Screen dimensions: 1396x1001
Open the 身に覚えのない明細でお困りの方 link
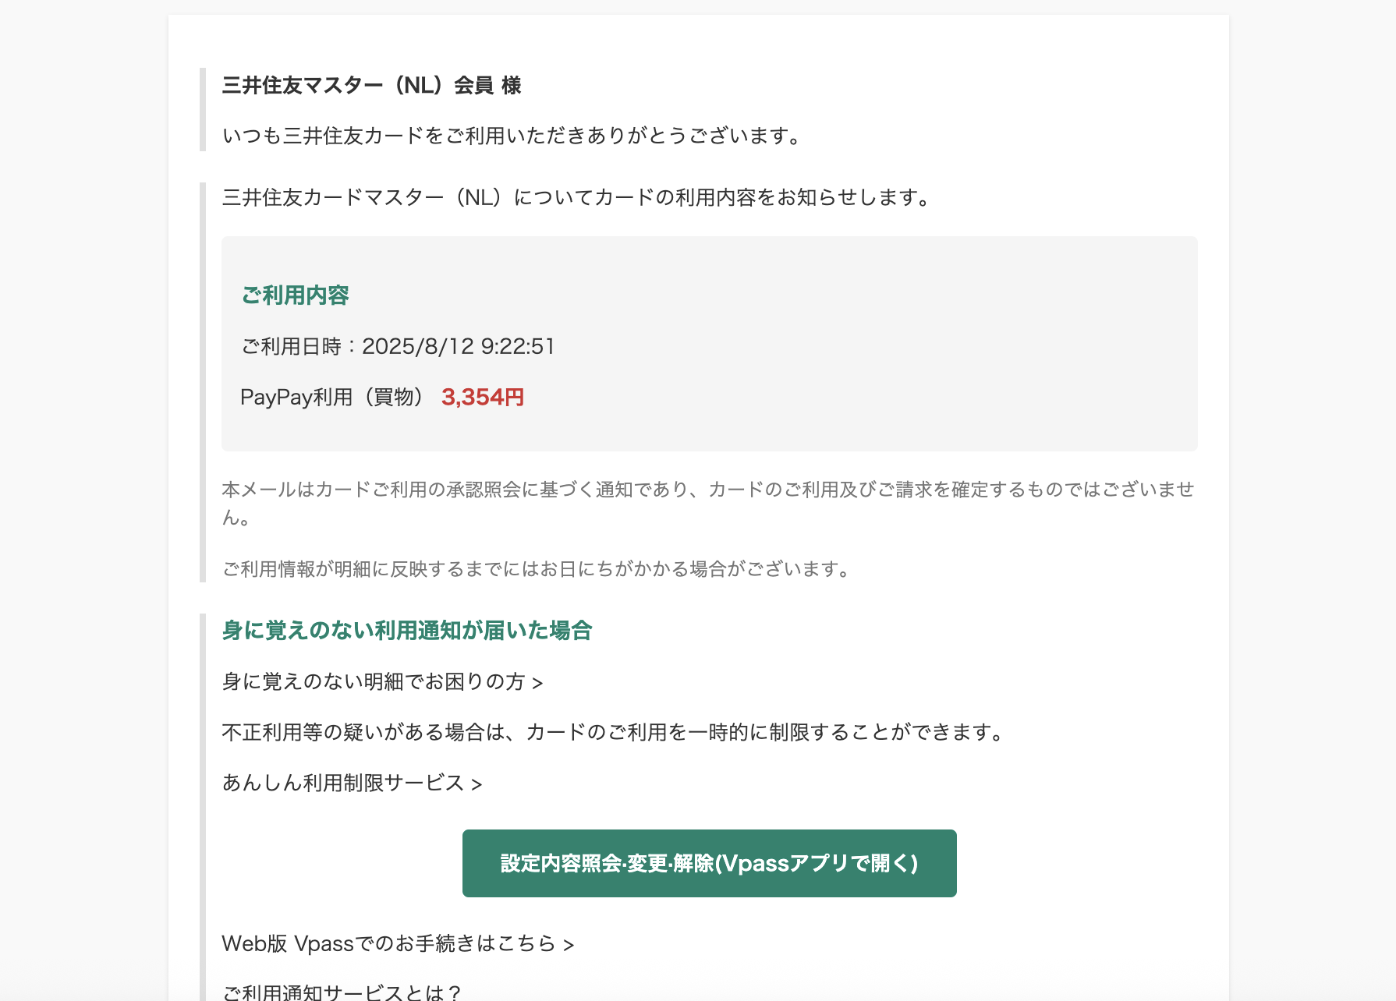(x=382, y=682)
